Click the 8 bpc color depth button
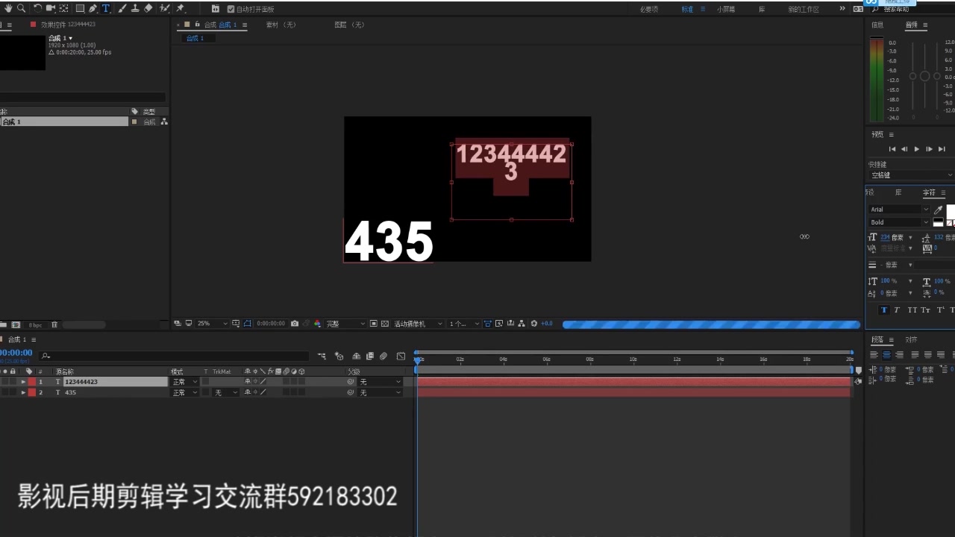The width and height of the screenshot is (955, 537). pyautogui.click(x=35, y=324)
